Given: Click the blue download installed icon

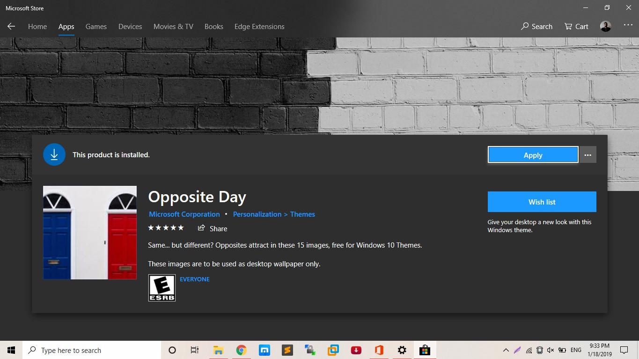Looking at the screenshot, I should point(54,154).
